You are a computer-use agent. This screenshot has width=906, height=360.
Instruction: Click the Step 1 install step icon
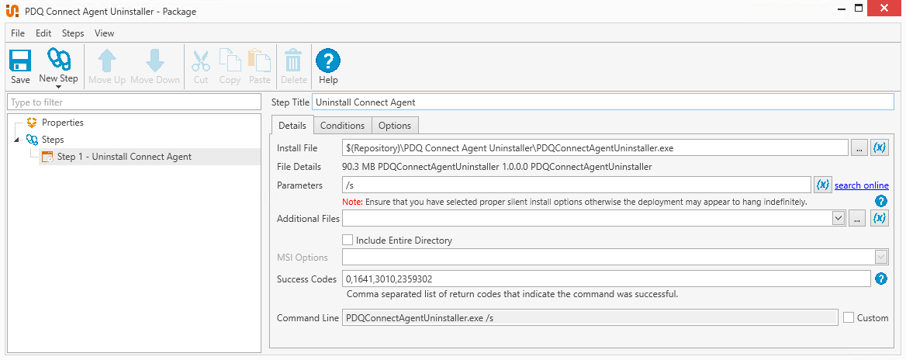click(x=47, y=157)
